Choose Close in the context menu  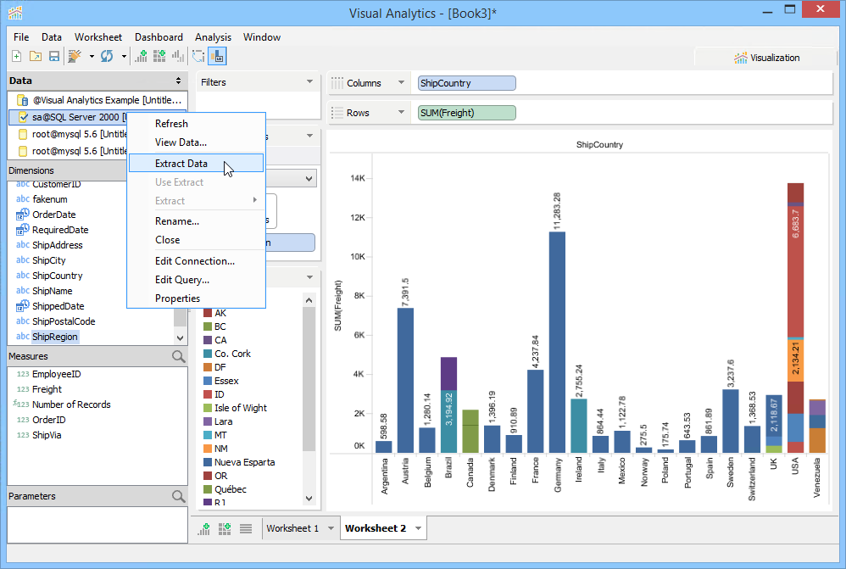click(x=197, y=240)
